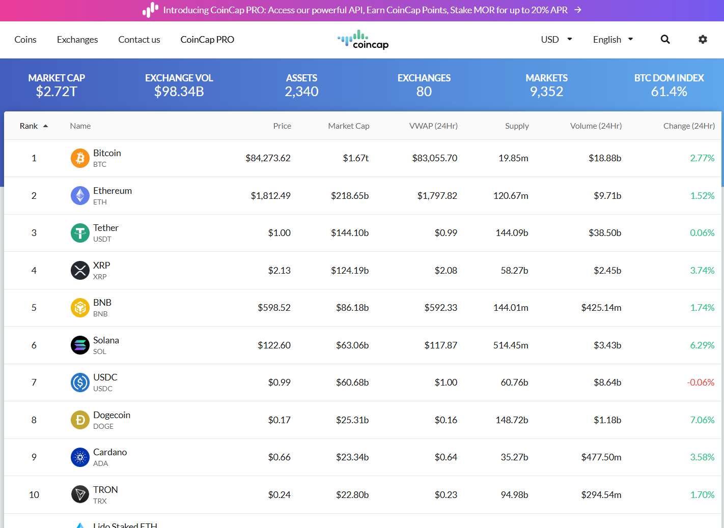Click the TRON logo icon
This screenshot has width=724, height=528.
click(80, 494)
